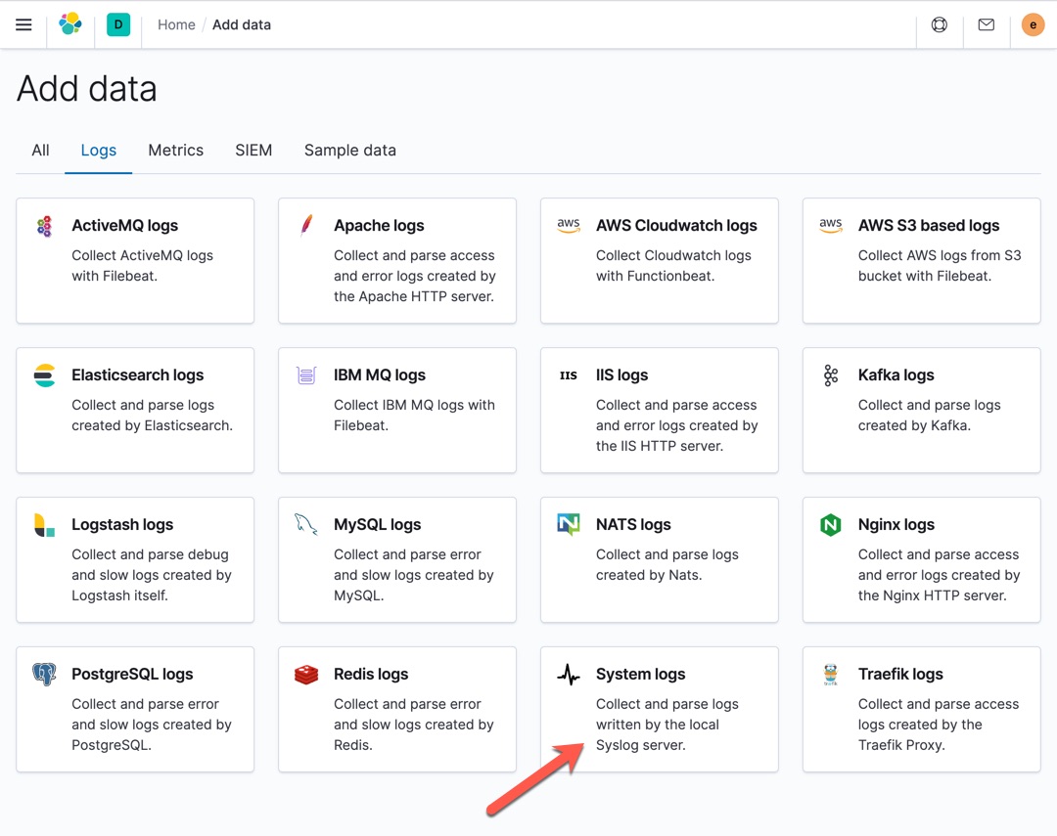Open the Logstash logs title

[x=122, y=525]
